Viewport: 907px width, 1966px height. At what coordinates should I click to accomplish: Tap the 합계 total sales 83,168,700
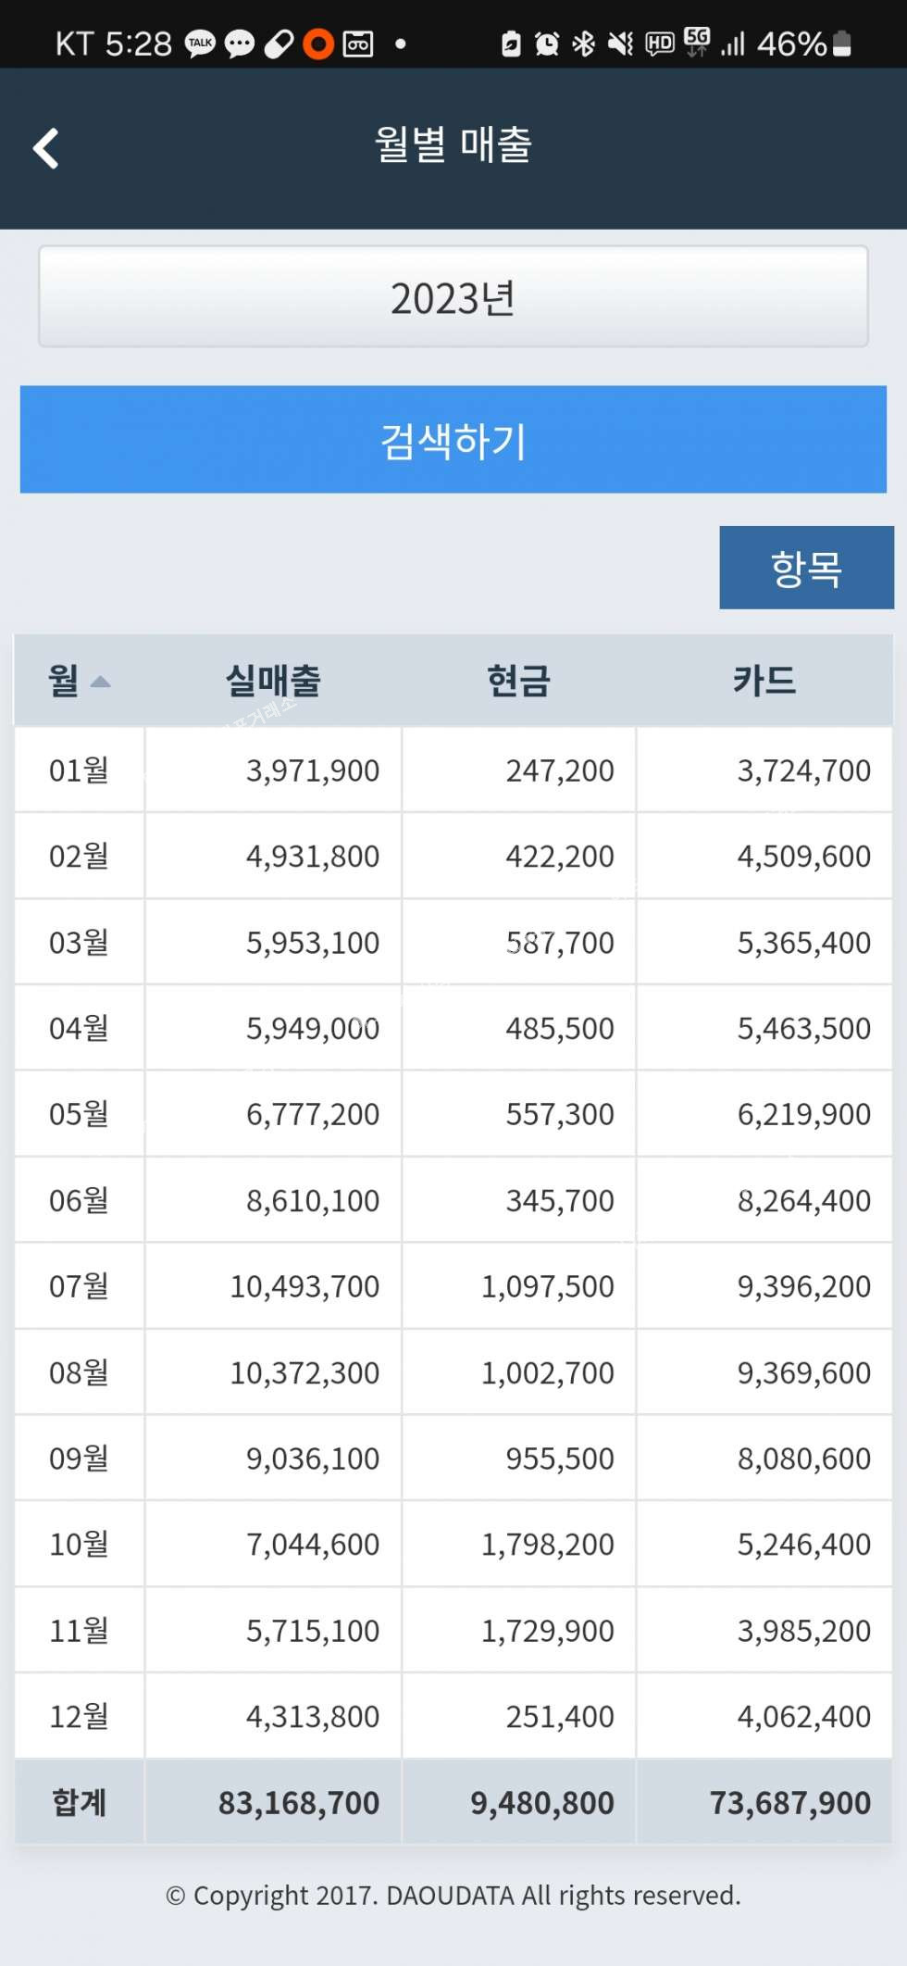click(x=298, y=1803)
